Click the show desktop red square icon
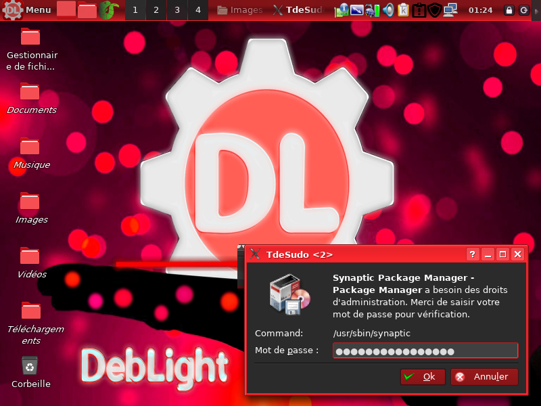Screen dimensions: 541x406 pos(66,9)
